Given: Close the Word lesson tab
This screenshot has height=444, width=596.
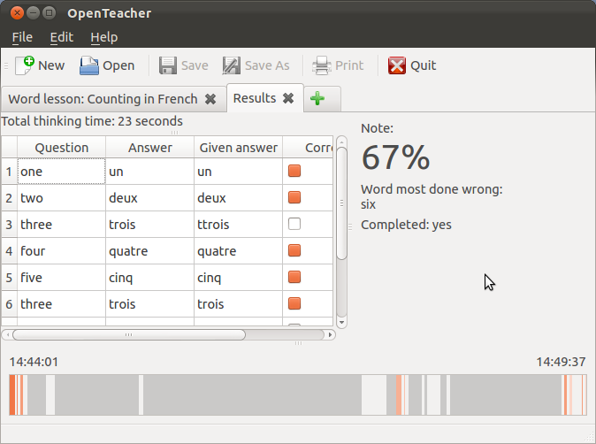Looking at the screenshot, I should pos(210,99).
